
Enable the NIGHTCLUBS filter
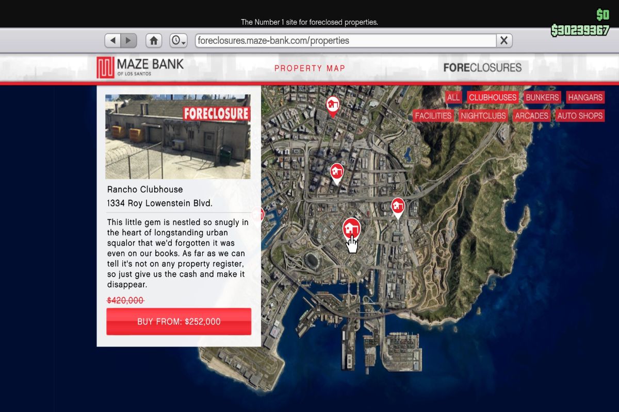pos(483,115)
